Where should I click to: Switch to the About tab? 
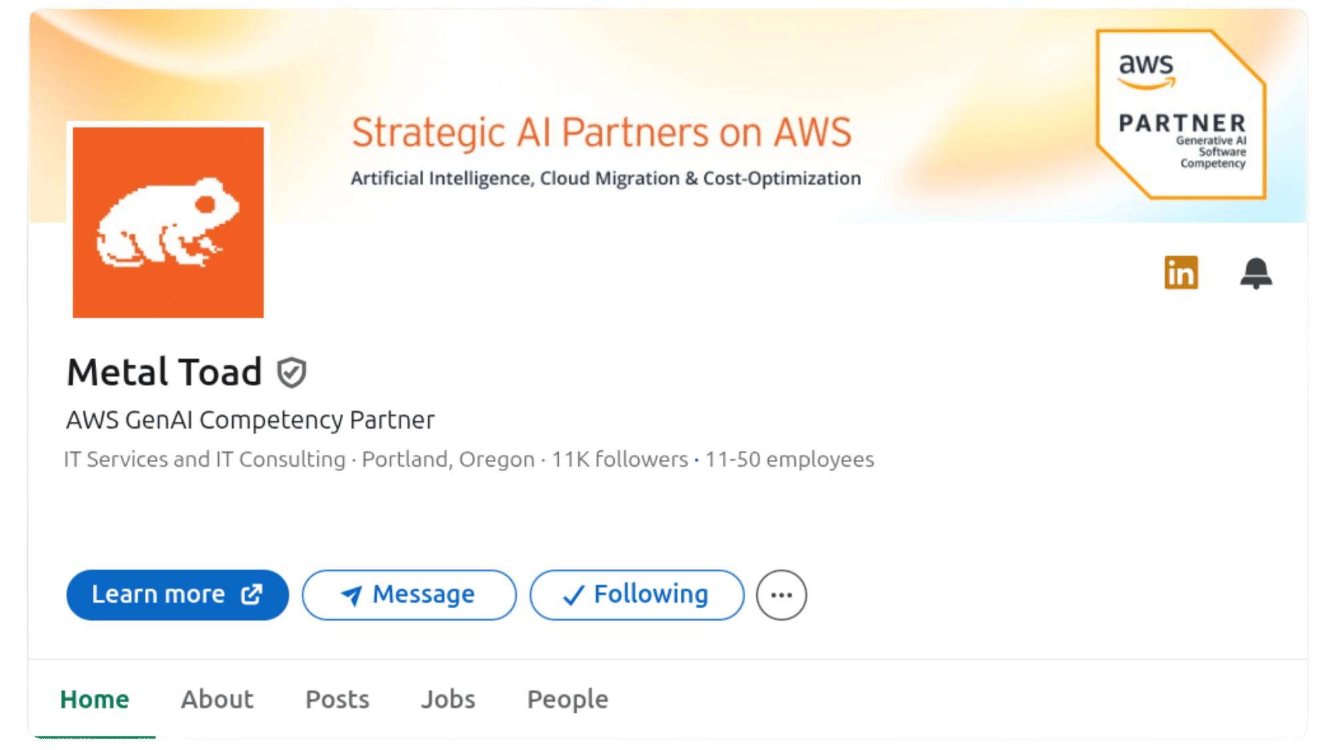click(x=217, y=699)
